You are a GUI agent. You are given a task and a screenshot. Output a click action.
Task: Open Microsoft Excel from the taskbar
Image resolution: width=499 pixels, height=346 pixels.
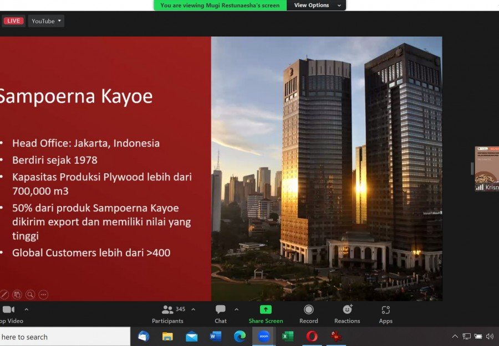(288, 336)
